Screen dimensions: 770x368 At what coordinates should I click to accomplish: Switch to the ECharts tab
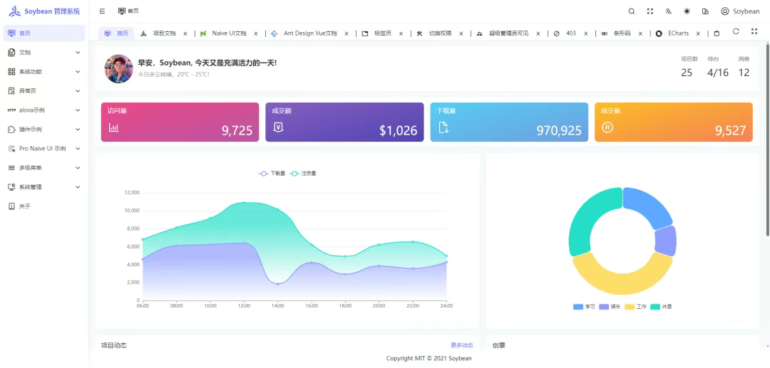point(678,33)
